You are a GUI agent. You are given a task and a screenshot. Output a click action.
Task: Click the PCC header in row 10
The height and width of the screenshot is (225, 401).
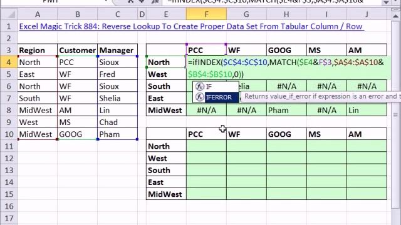point(206,134)
